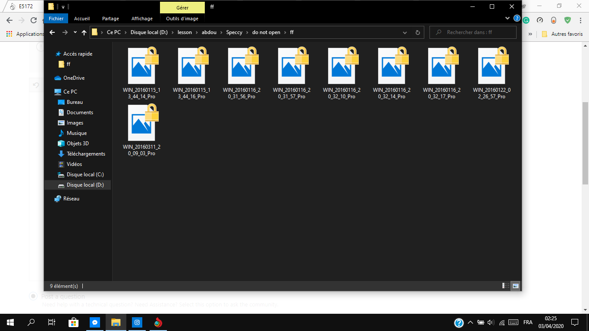Open Messenger from the taskbar
589x331 pixels.
(95, 322)
